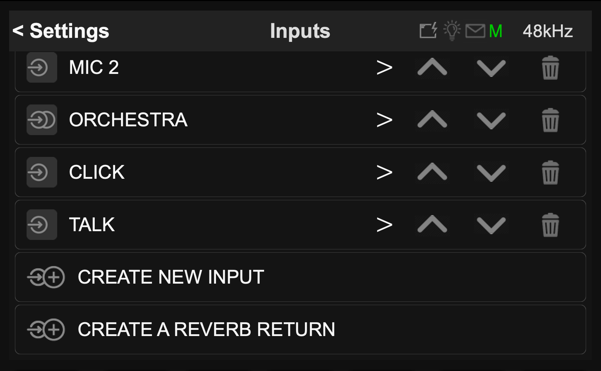This screenshot has width=601, height=371.
Task: Move ORCHESTRA up in the list
Action: [x=432, y=119]
